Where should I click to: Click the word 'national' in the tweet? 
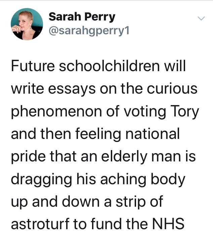(x=153, y=134)
